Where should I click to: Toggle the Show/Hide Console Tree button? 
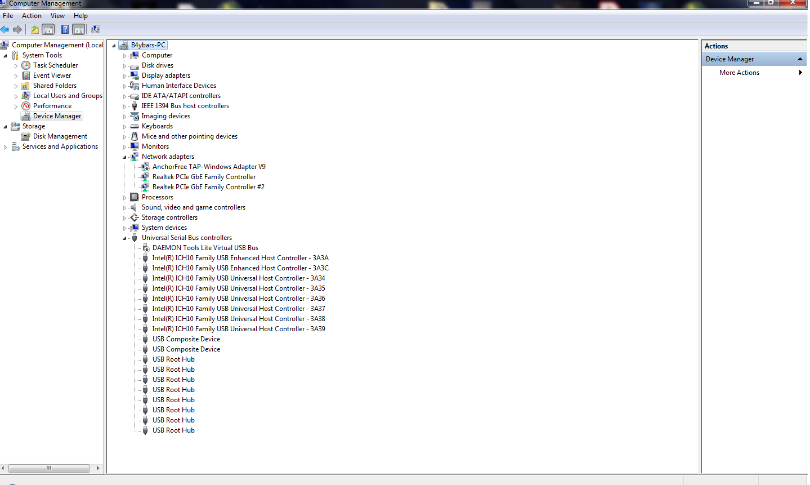tap(48, 29)
